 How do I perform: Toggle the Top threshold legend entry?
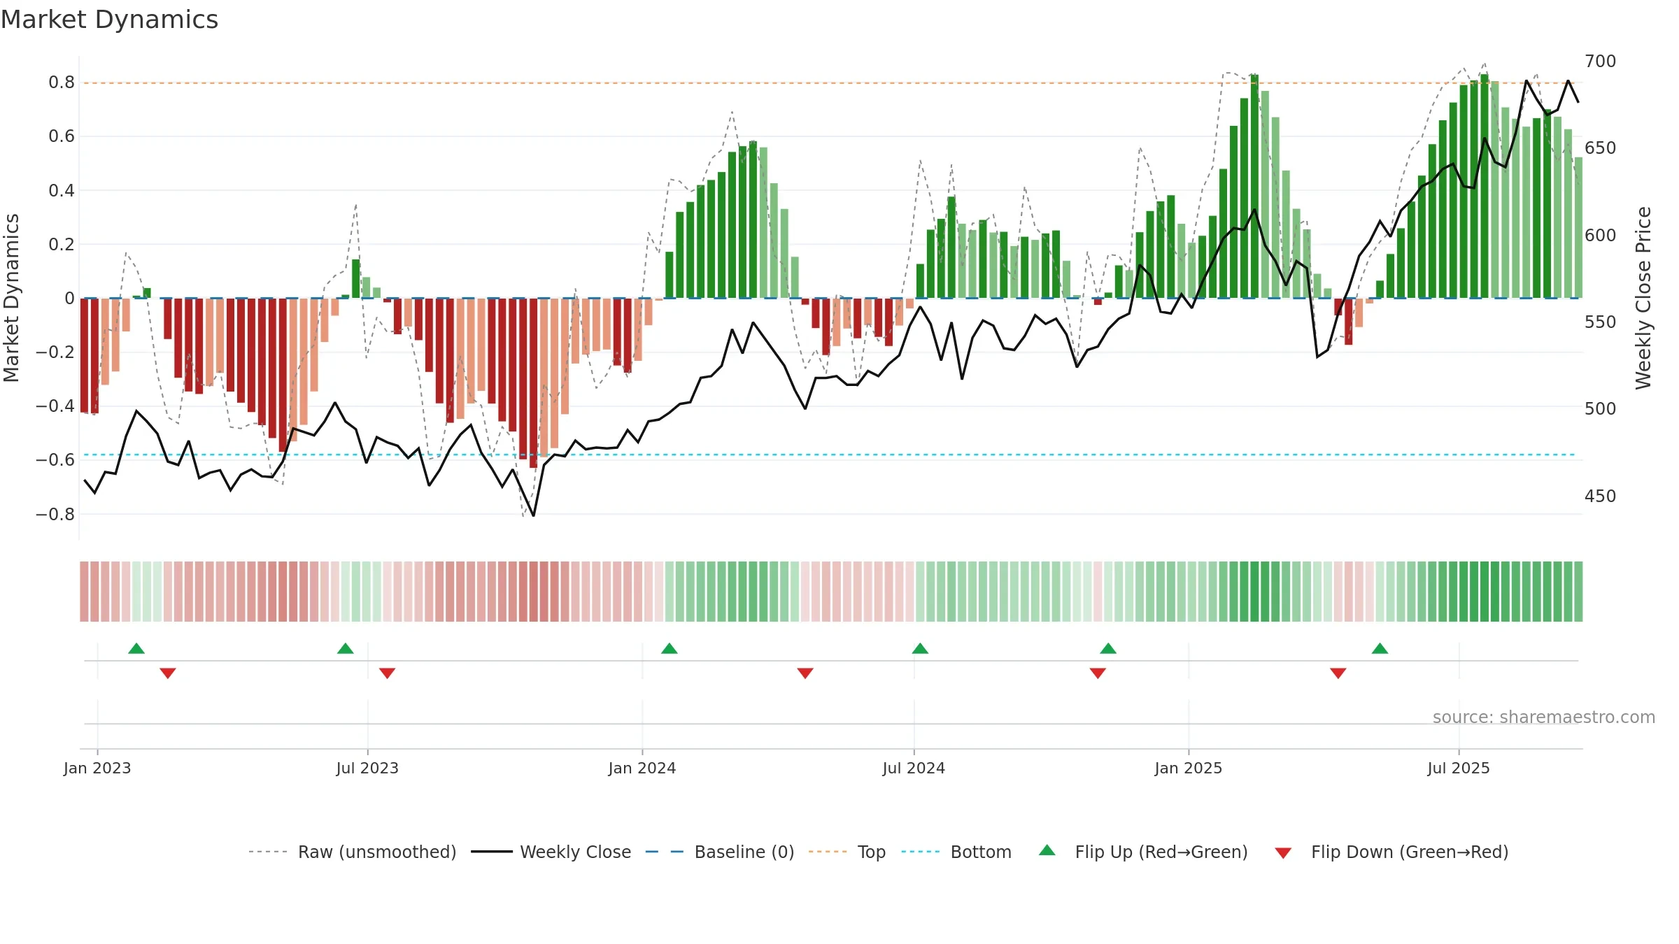tap(847, 852)
